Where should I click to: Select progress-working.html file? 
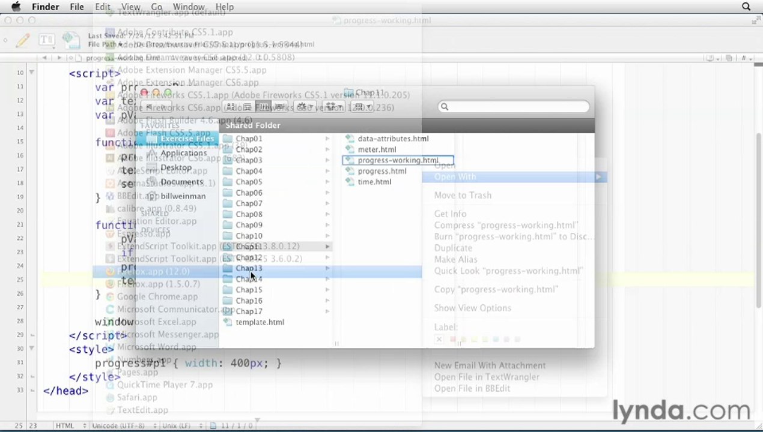pos(398,160)
